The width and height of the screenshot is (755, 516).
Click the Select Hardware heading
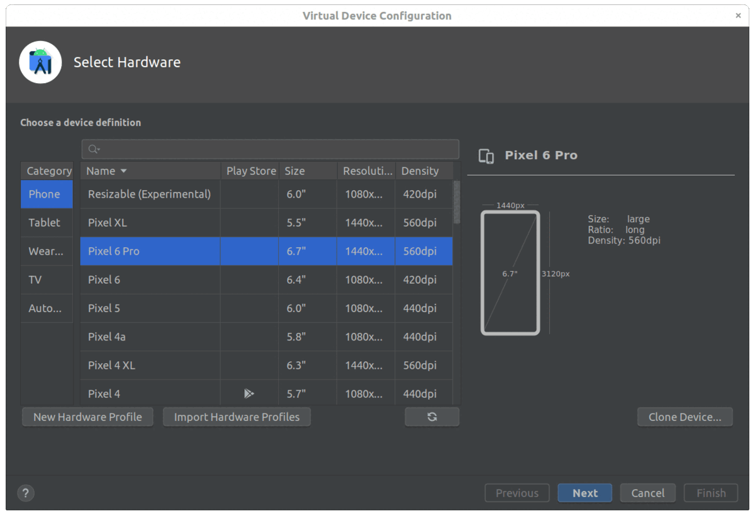tap(127, 62)
